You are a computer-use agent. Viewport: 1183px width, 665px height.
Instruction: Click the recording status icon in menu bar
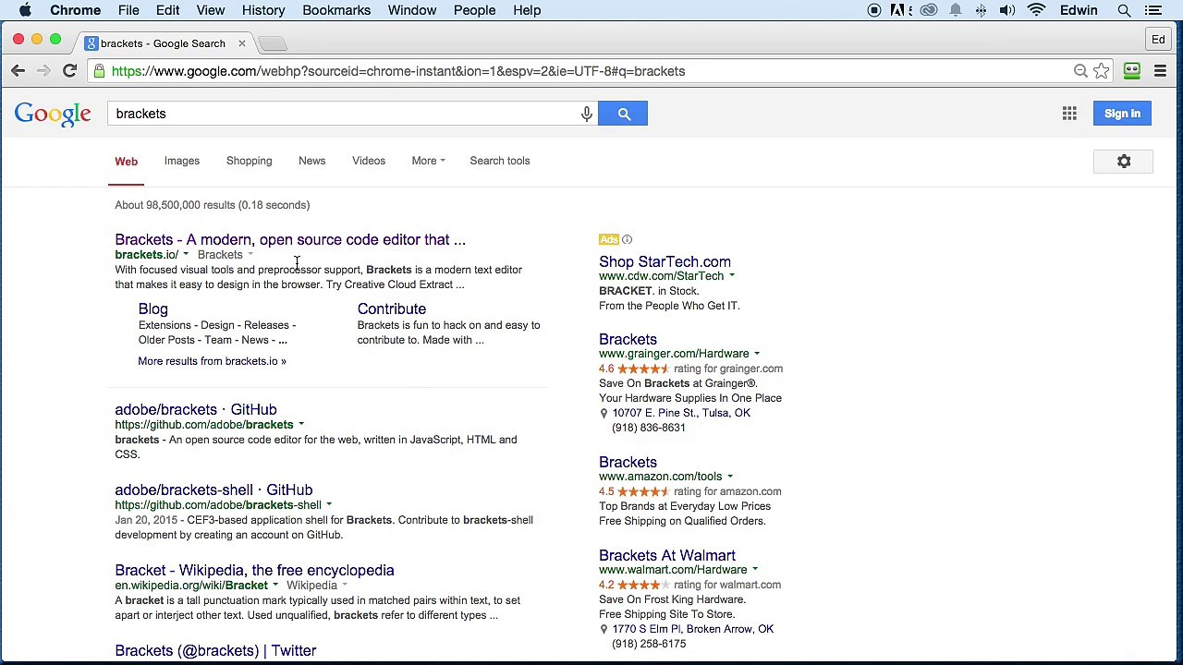(874, 10)
